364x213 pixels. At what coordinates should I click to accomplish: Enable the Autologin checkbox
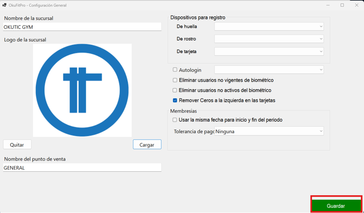tap(175, 70)
